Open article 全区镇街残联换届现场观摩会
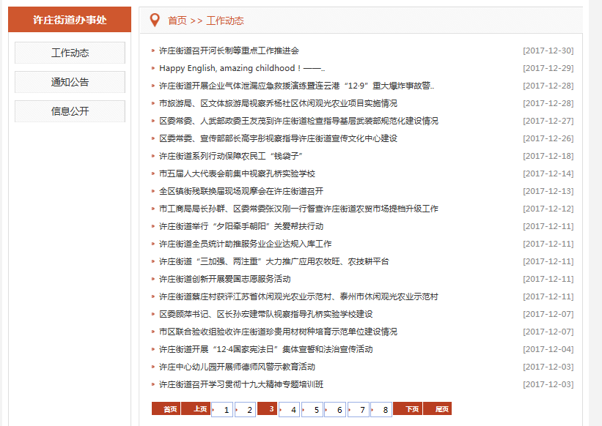 [x=241, y=192]
